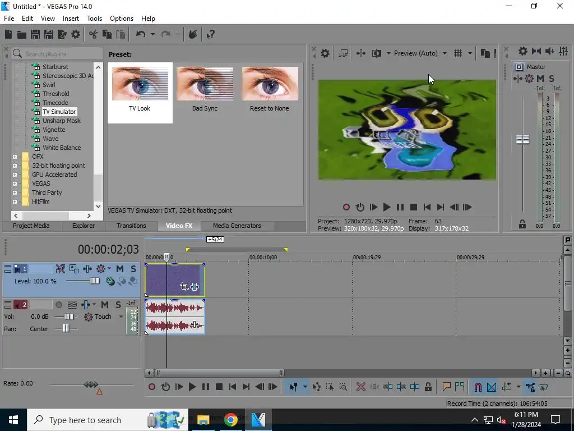Toggle split screen view in preview

[376, 53]
